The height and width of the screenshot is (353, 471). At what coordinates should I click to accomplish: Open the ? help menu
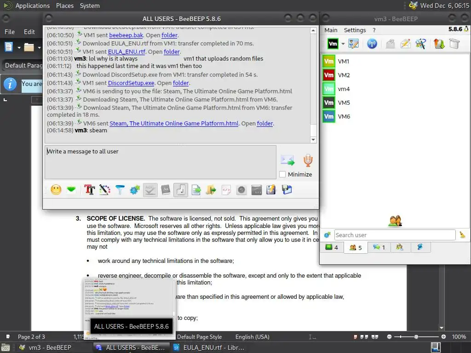tap(374, 30)
